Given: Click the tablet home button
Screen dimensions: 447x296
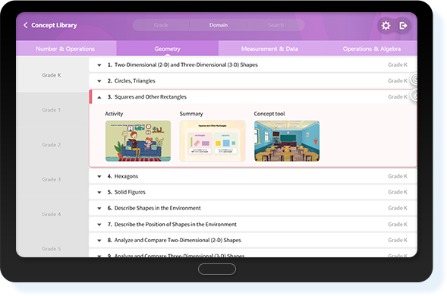Looking at the screenshot, I should pyautogui.click(x=217, y=269).
